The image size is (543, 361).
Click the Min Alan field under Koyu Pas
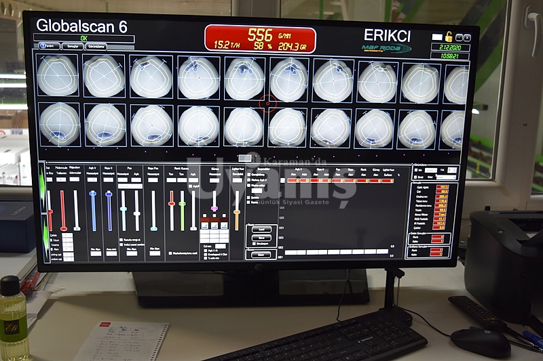[x=155, y=253]
